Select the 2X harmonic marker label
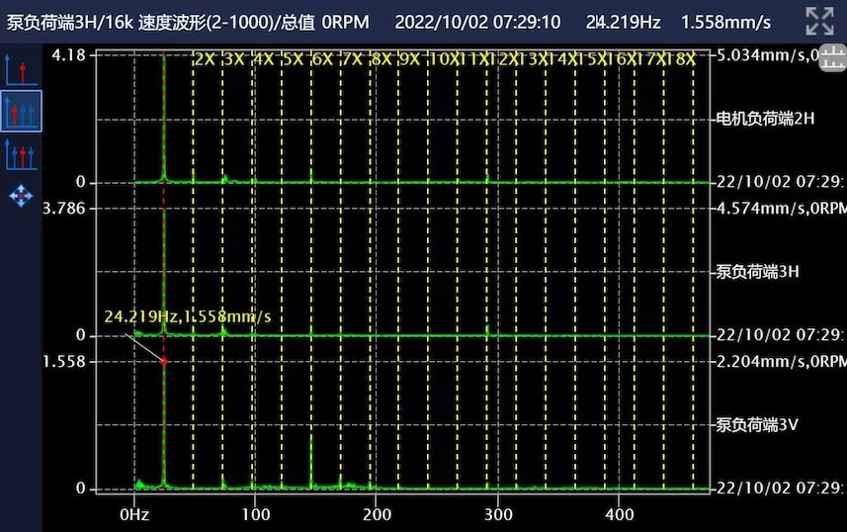The image size is (847, 532). pyautogui.click(x=205, y=59)
